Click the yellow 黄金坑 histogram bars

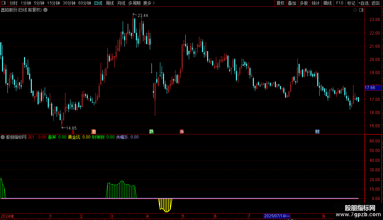[x=165, y=205]
